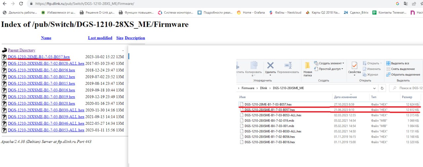Expand Explorer address history dropdown

point(375,88)
